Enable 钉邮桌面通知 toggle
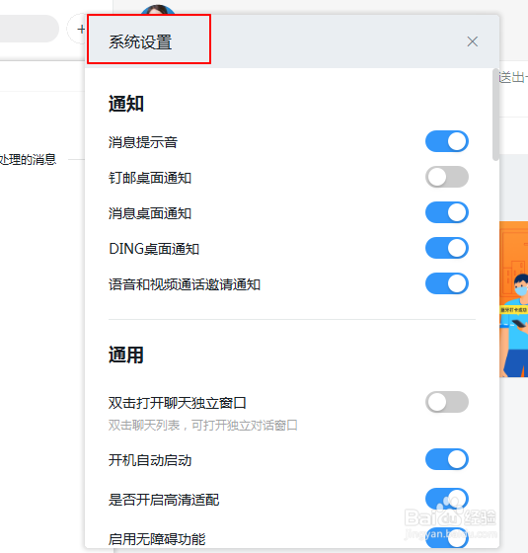Viewport: 528px width, 553px height. click(x=446, y=177)
